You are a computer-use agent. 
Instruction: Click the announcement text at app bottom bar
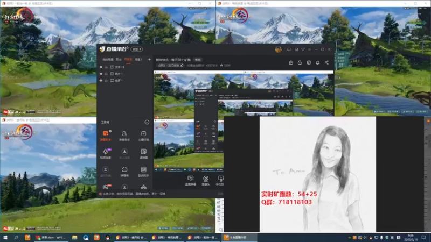click(x=134, y=194)
